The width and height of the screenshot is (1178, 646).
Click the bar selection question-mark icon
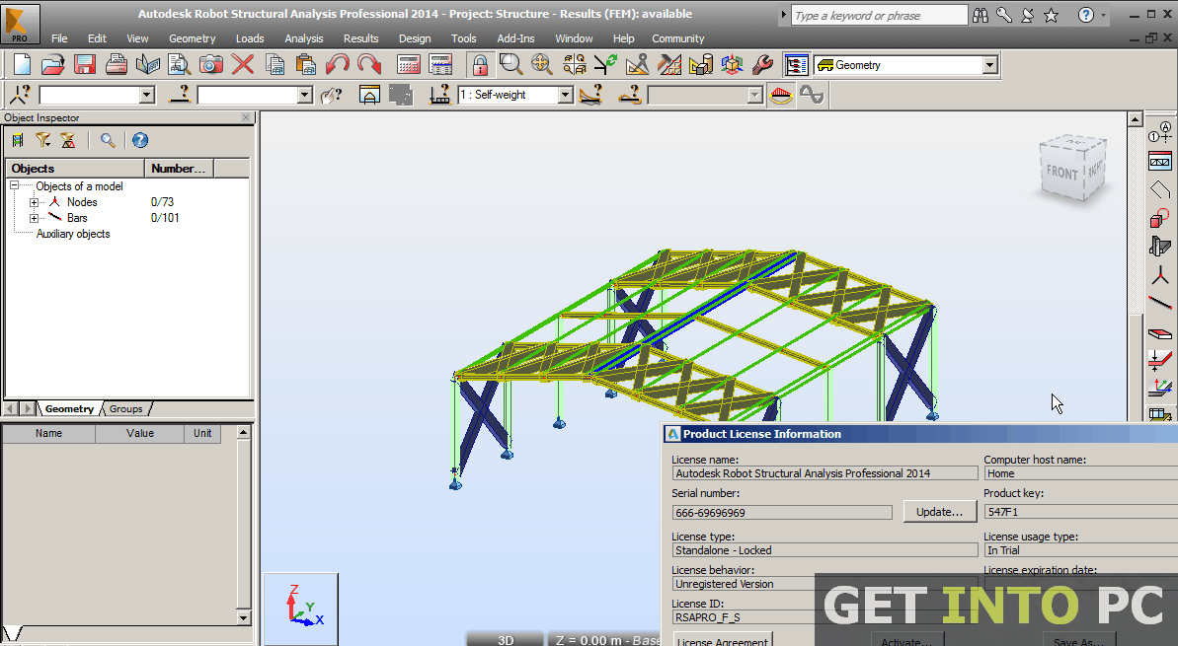pos(179,95)
